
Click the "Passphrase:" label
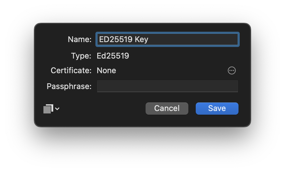coord(69,86)
